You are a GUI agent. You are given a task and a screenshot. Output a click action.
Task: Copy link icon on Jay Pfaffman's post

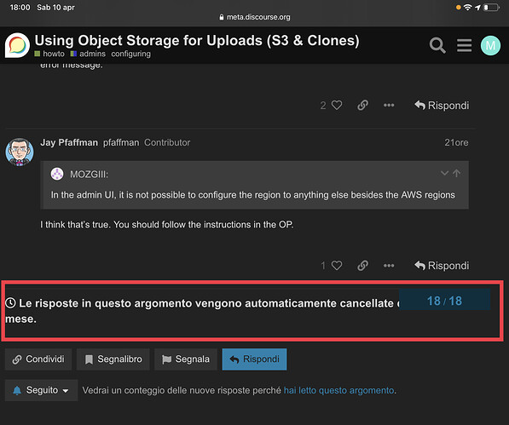[x=362, y=266]
